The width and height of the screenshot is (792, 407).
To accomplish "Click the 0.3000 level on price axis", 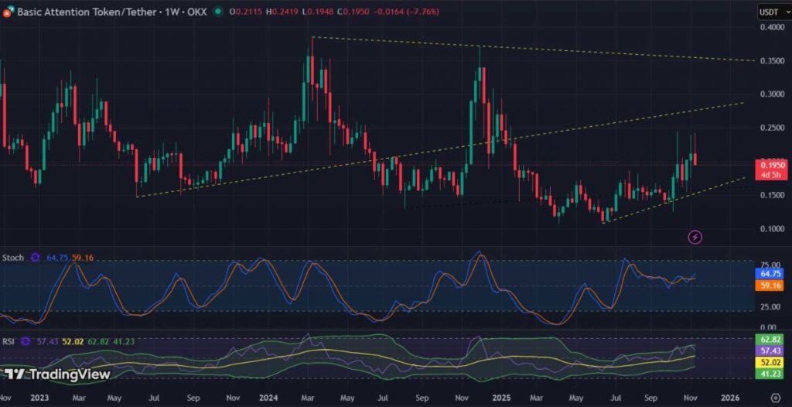I will point(771,94).
